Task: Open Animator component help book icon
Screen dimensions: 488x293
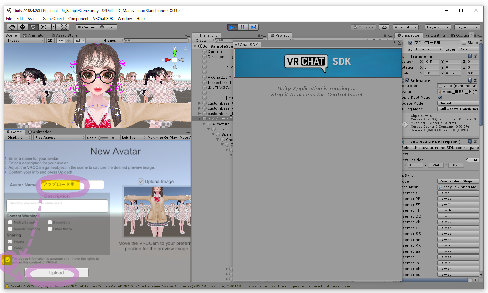Action: coord(470,80)
